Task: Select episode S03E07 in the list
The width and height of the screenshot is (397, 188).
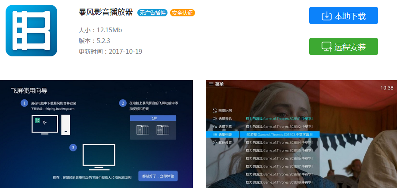Action: click(x=279, y=166)
